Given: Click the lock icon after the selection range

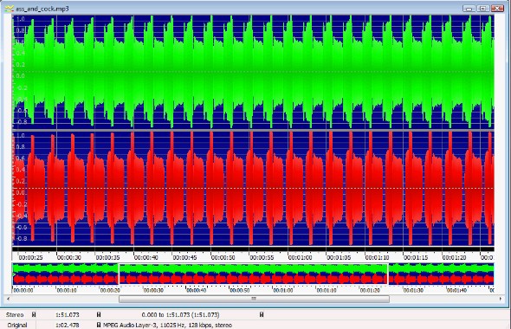Looking at the screenshot, I should point(262,314).
